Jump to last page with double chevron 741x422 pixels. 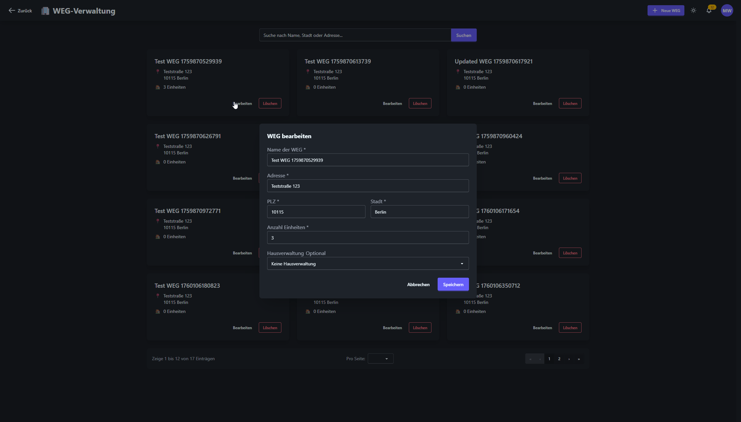point(579,359)
